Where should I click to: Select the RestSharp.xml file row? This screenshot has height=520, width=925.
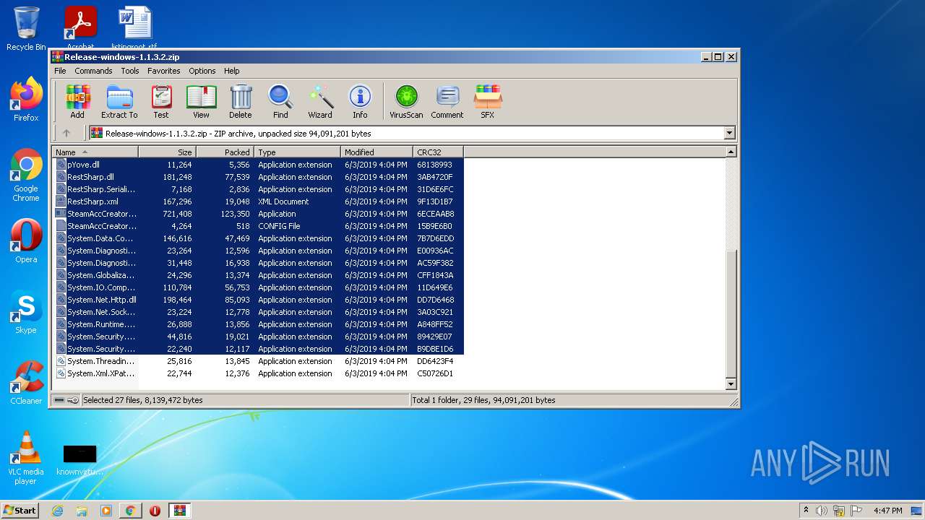point(257,201)
